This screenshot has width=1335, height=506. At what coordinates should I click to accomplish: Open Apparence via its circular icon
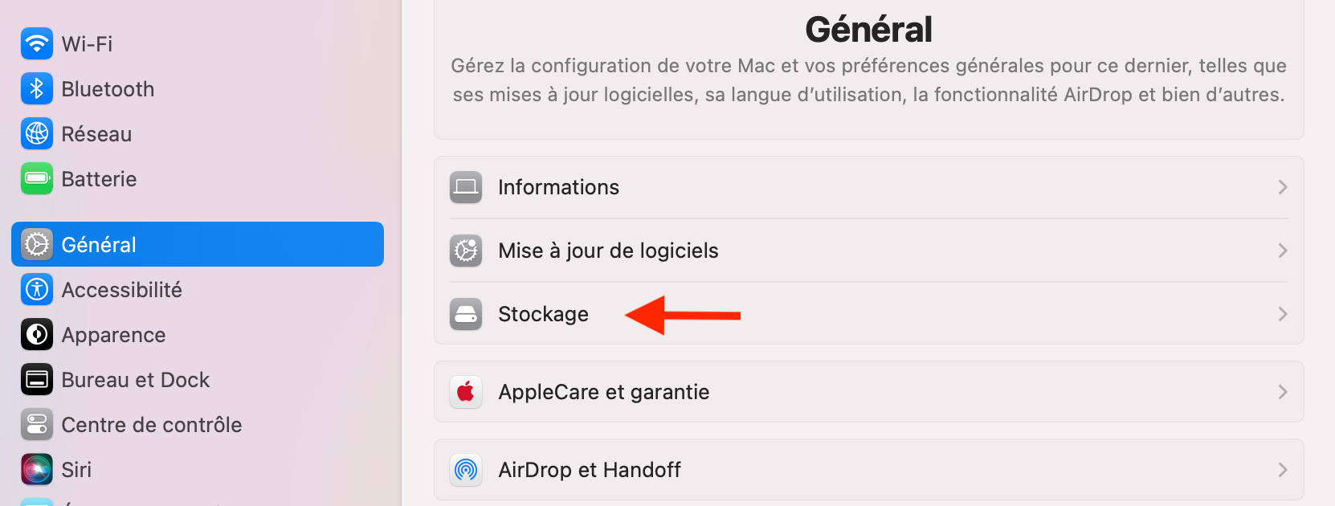pos(36,334)
